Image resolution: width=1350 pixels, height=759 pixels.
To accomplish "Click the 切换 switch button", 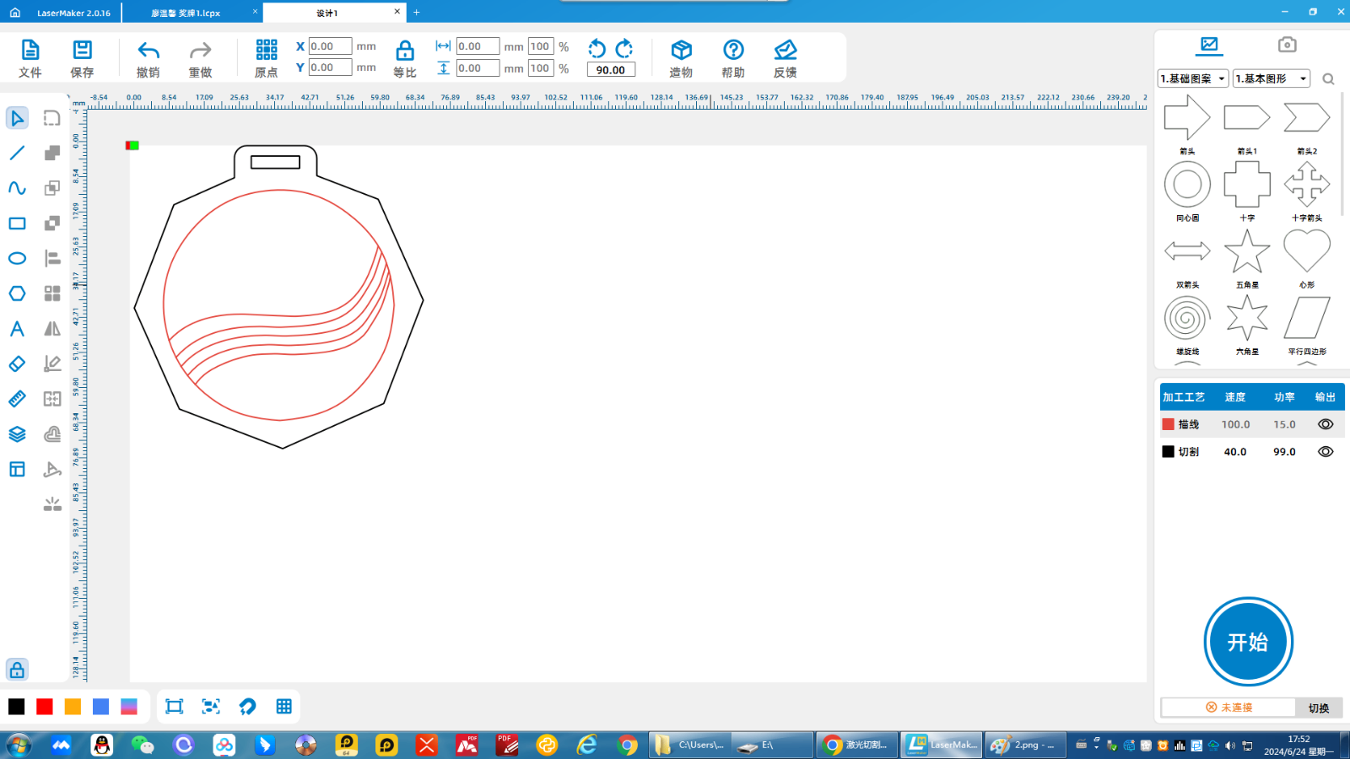I will click(x=1318, y=708).
